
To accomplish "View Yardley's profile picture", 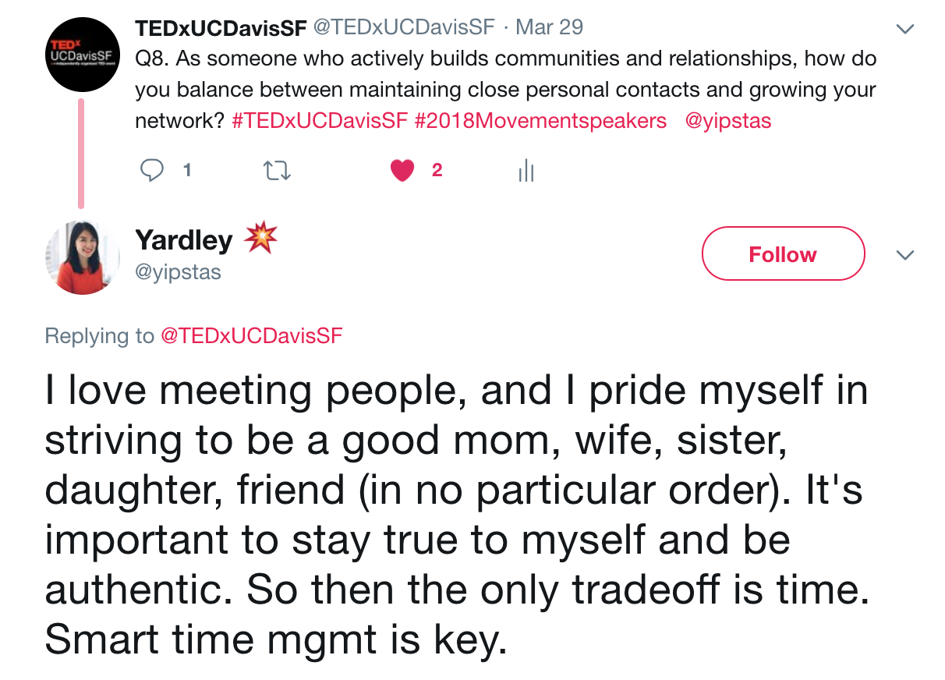I will pyautogui.click(x=82, y=257).
